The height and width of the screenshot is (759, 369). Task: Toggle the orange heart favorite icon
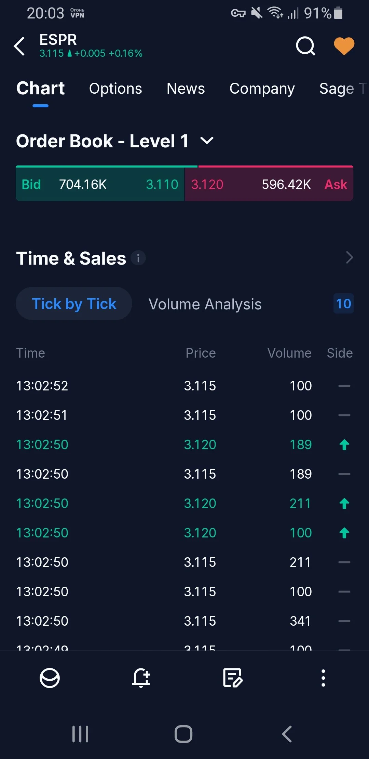point(344,46)
